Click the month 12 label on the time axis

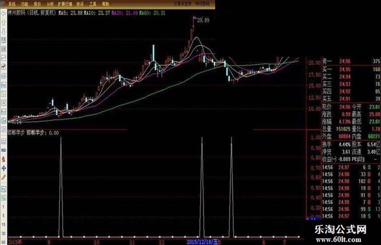coord(162,242)
